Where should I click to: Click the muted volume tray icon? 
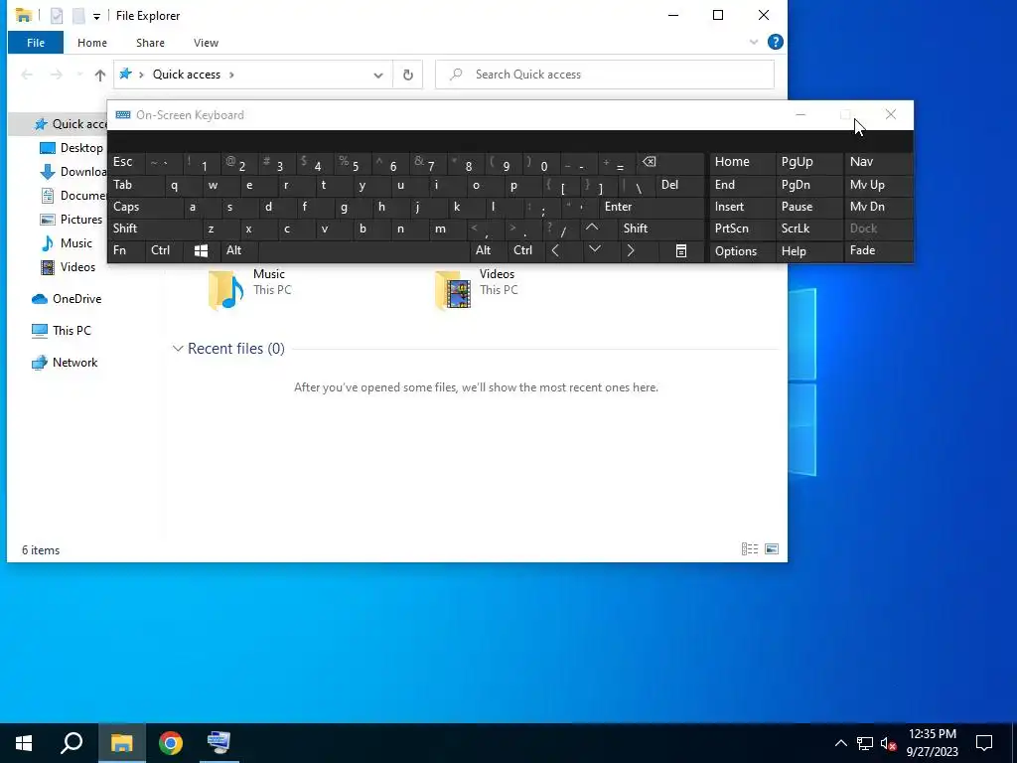889,743
